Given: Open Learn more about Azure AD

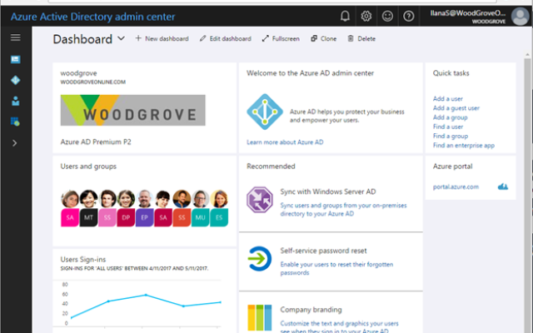Looking at the screenshot, I should (285, 142).
